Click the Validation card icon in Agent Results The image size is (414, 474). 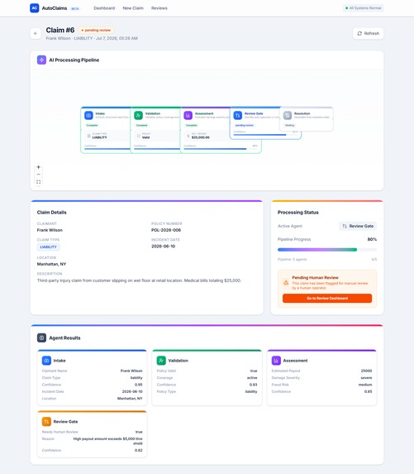(x=161, y=361)
